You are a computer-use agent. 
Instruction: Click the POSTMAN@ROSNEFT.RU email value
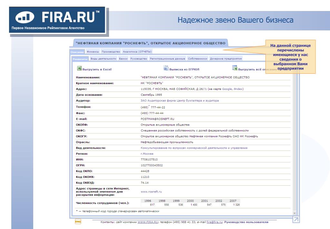(157, 119)
